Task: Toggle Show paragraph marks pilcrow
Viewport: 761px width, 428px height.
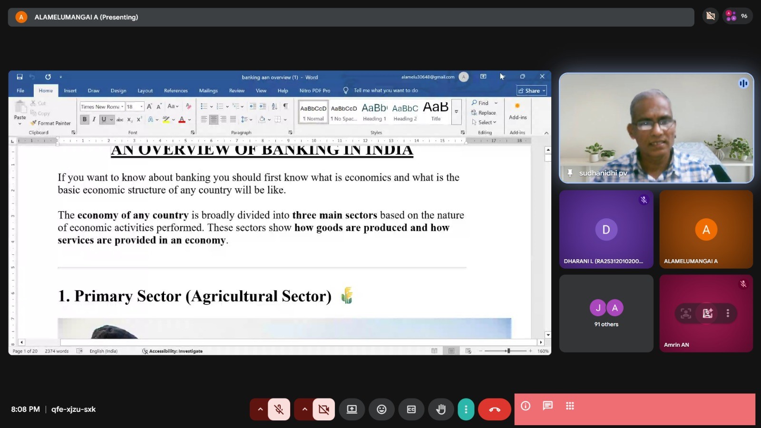Action: click(285, 107)
